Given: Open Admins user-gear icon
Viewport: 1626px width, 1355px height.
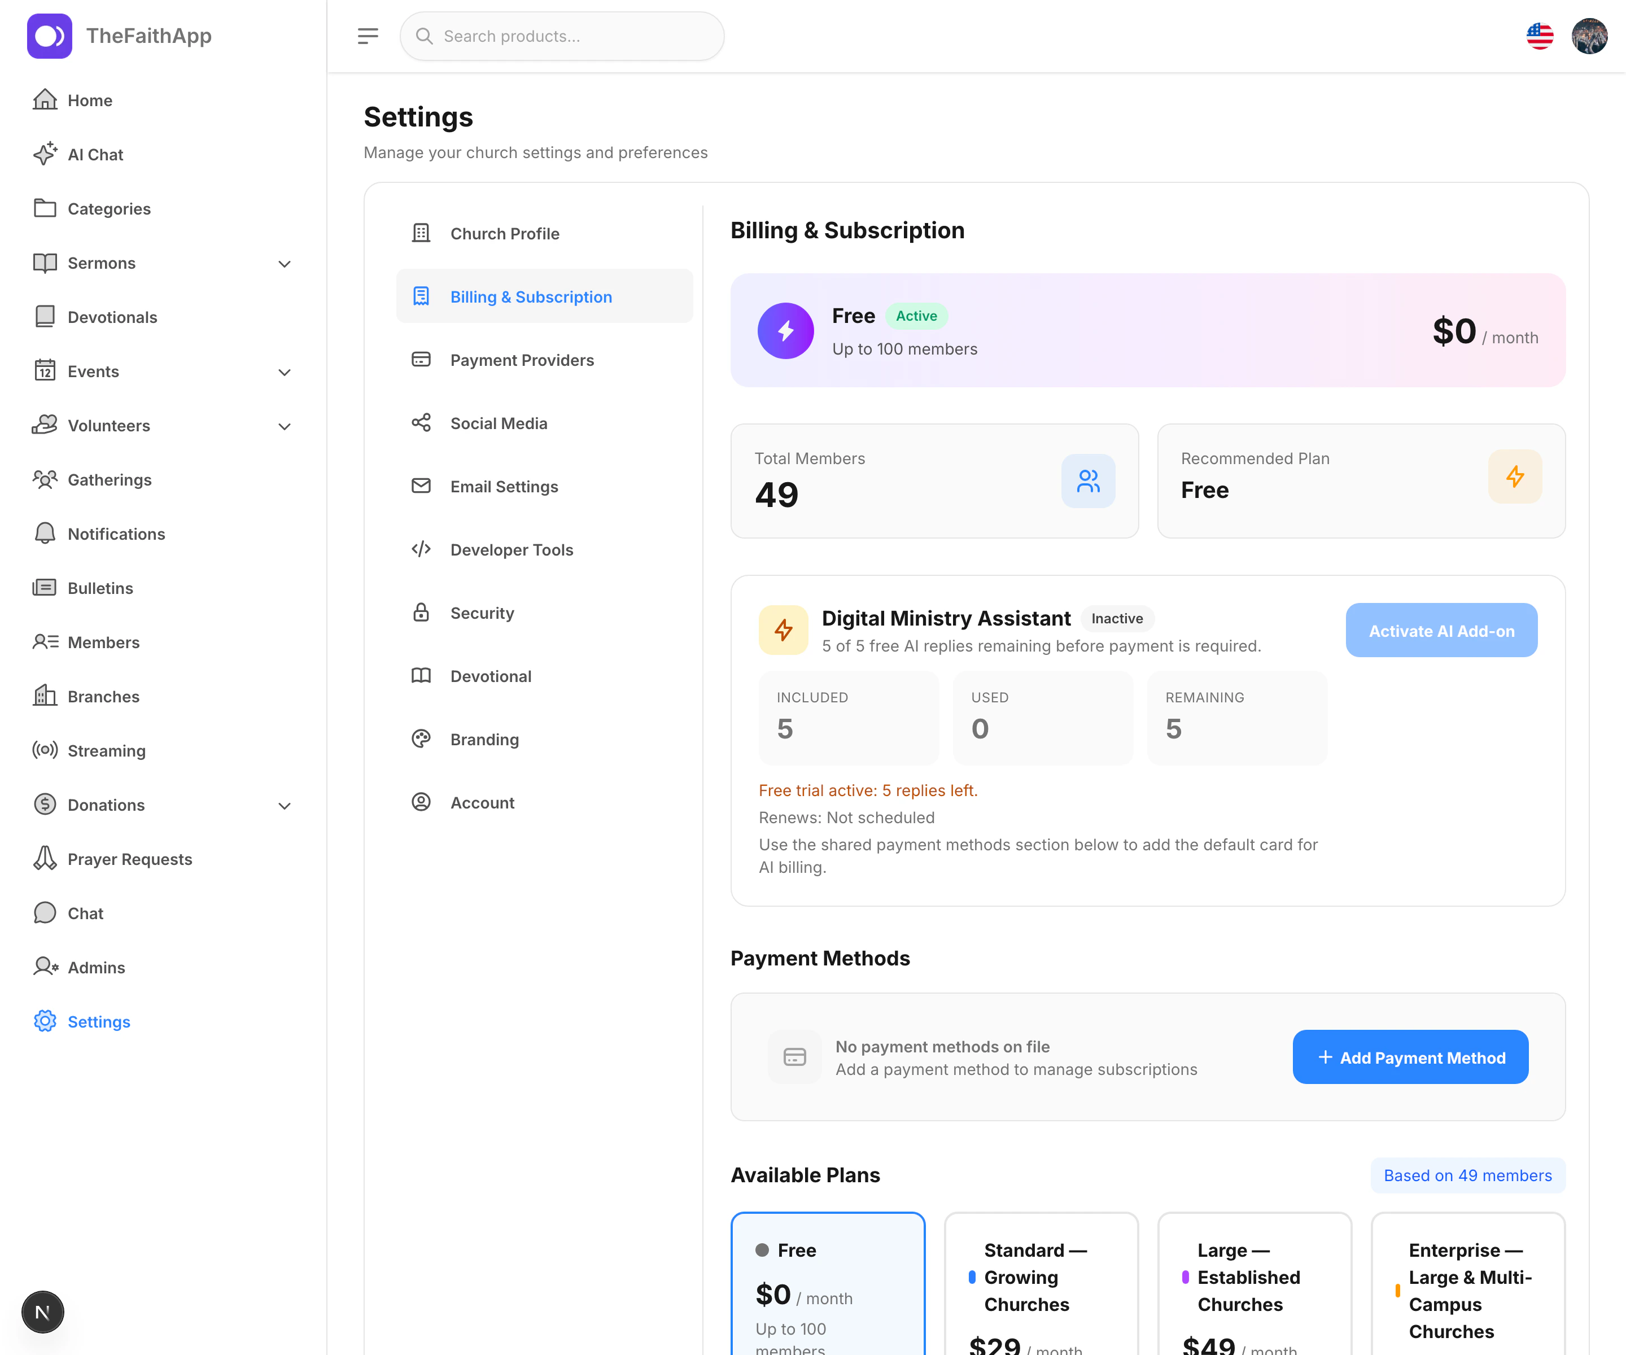Looking at the screenshot, I should click(45, 967).
